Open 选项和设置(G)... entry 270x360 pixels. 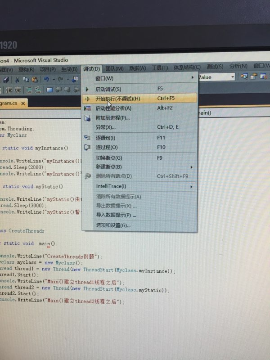coord(139,225)
